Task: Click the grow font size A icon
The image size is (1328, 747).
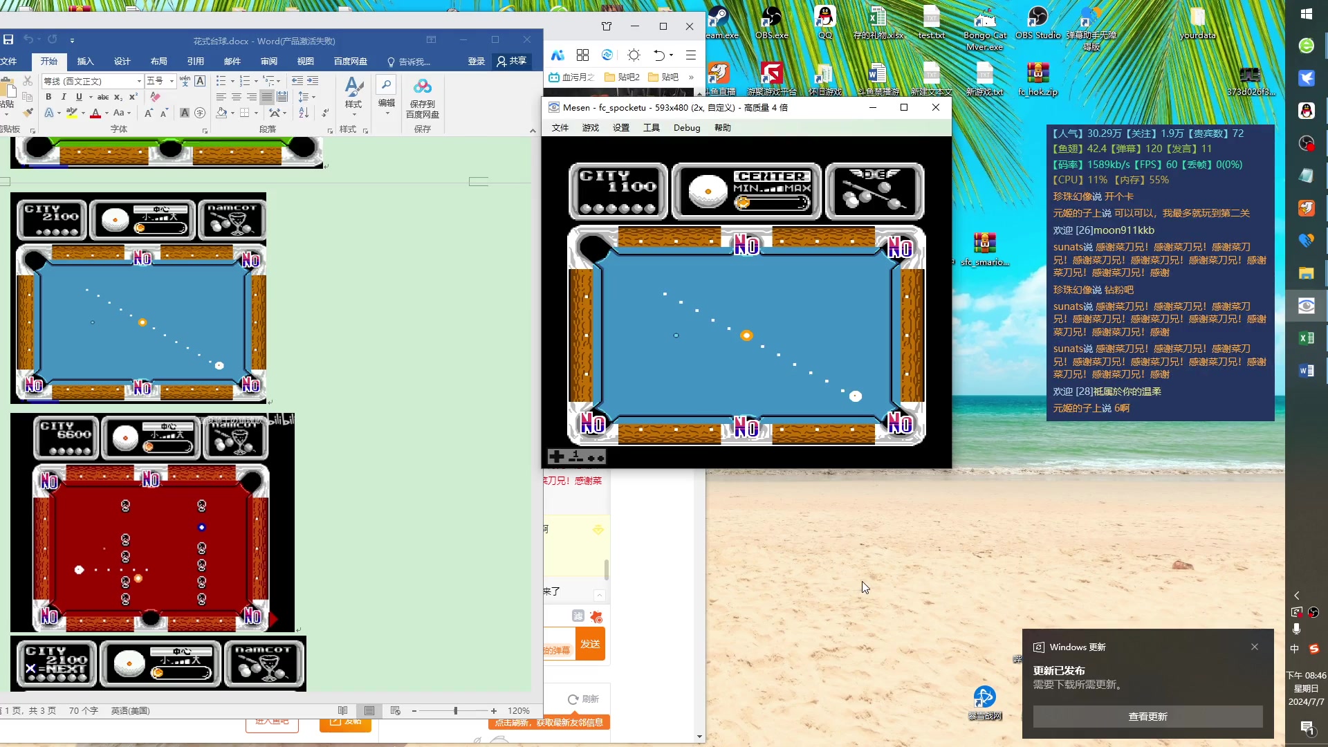Action: [x=149, y=113]
